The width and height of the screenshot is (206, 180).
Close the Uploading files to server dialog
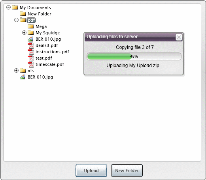tap(179, 37)
